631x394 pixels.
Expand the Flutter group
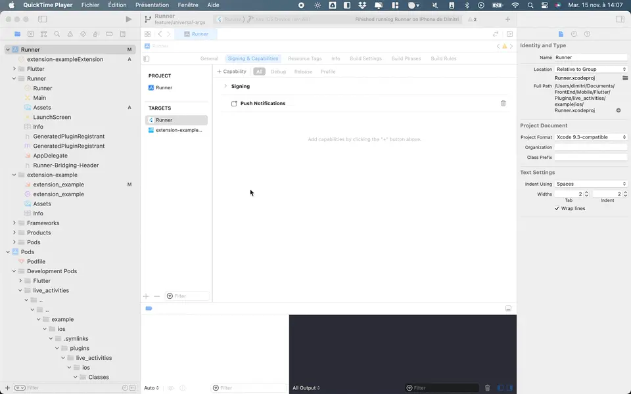click(x=14, y=69)
